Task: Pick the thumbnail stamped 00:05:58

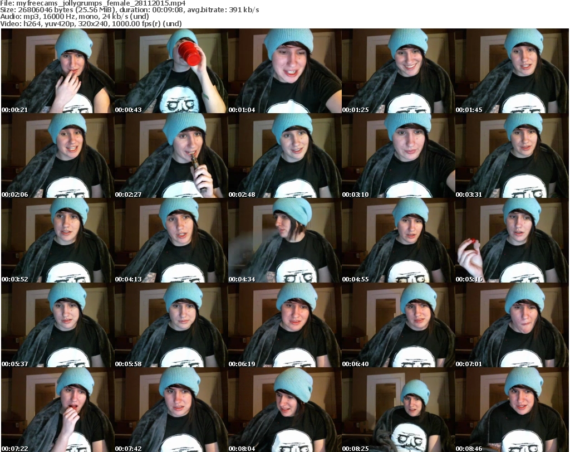Action: [x=171, y=325]
